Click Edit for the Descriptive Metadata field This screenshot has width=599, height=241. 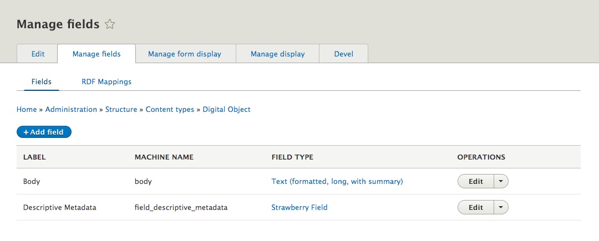coord(476,208)
